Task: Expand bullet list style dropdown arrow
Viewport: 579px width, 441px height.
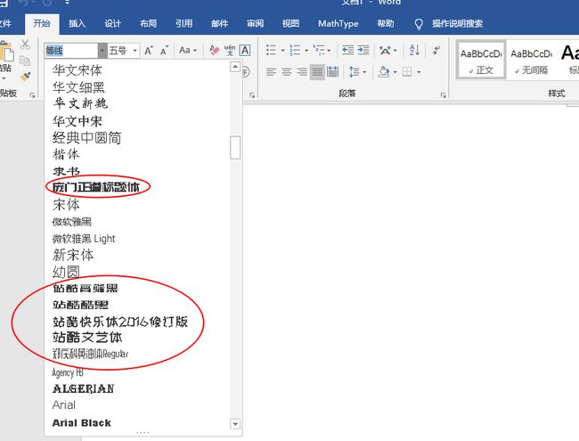Action: 282,50
